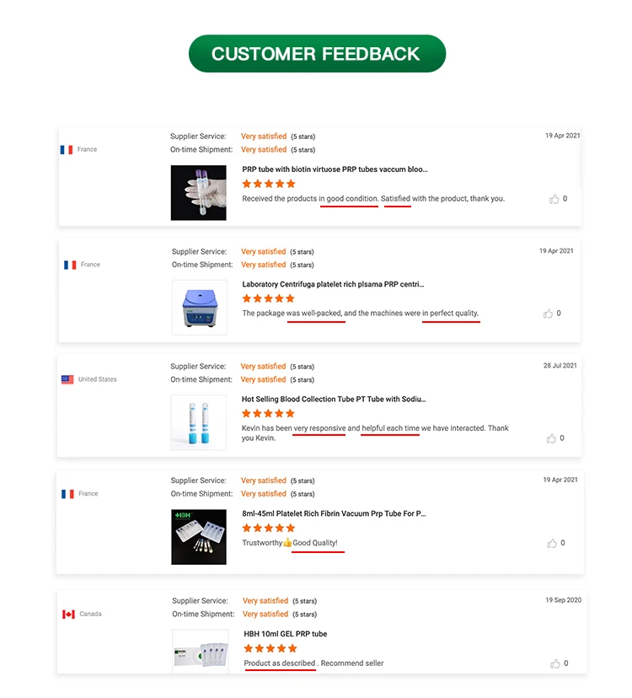Viewport: 632px width, 698px height.
Task: Open the HBH PRP tube kit thumbnail
Action: (x=198, y=537)
